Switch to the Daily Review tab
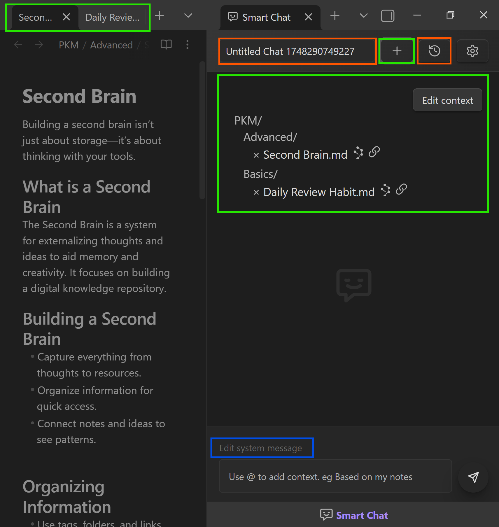This screenshot has width=499, height=527. (x=112, y=17)
